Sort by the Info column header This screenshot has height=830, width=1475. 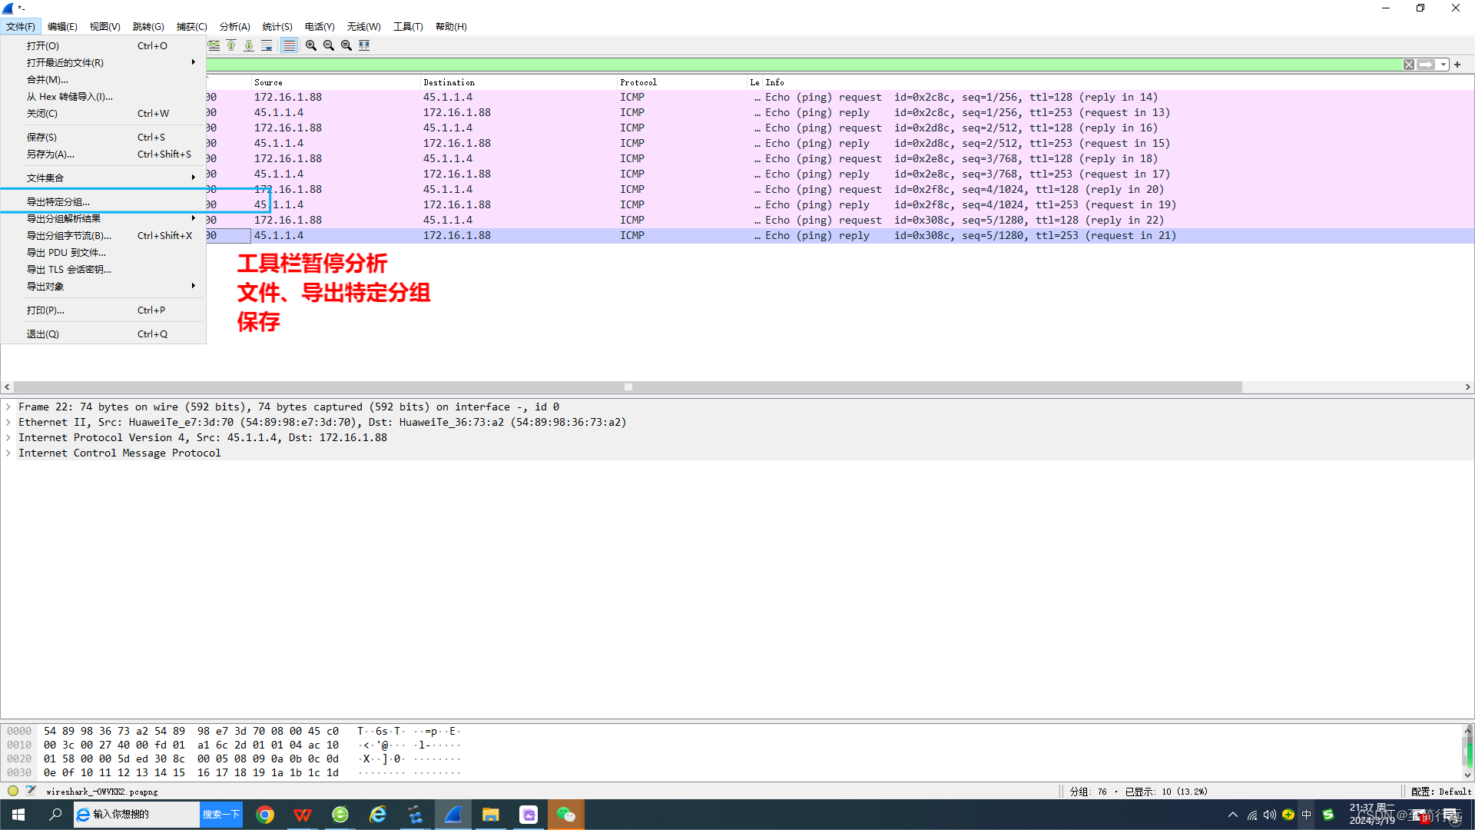[1118, 82]
